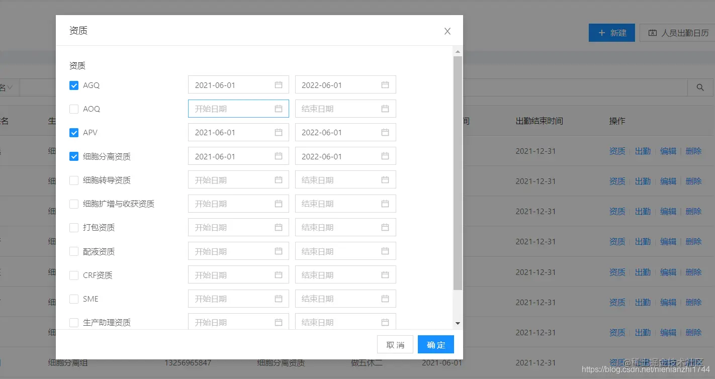This screenshot has height=379, width=715.
Task: Open 人员出勤日历 button in background page
Action: [x=678, y=33]
